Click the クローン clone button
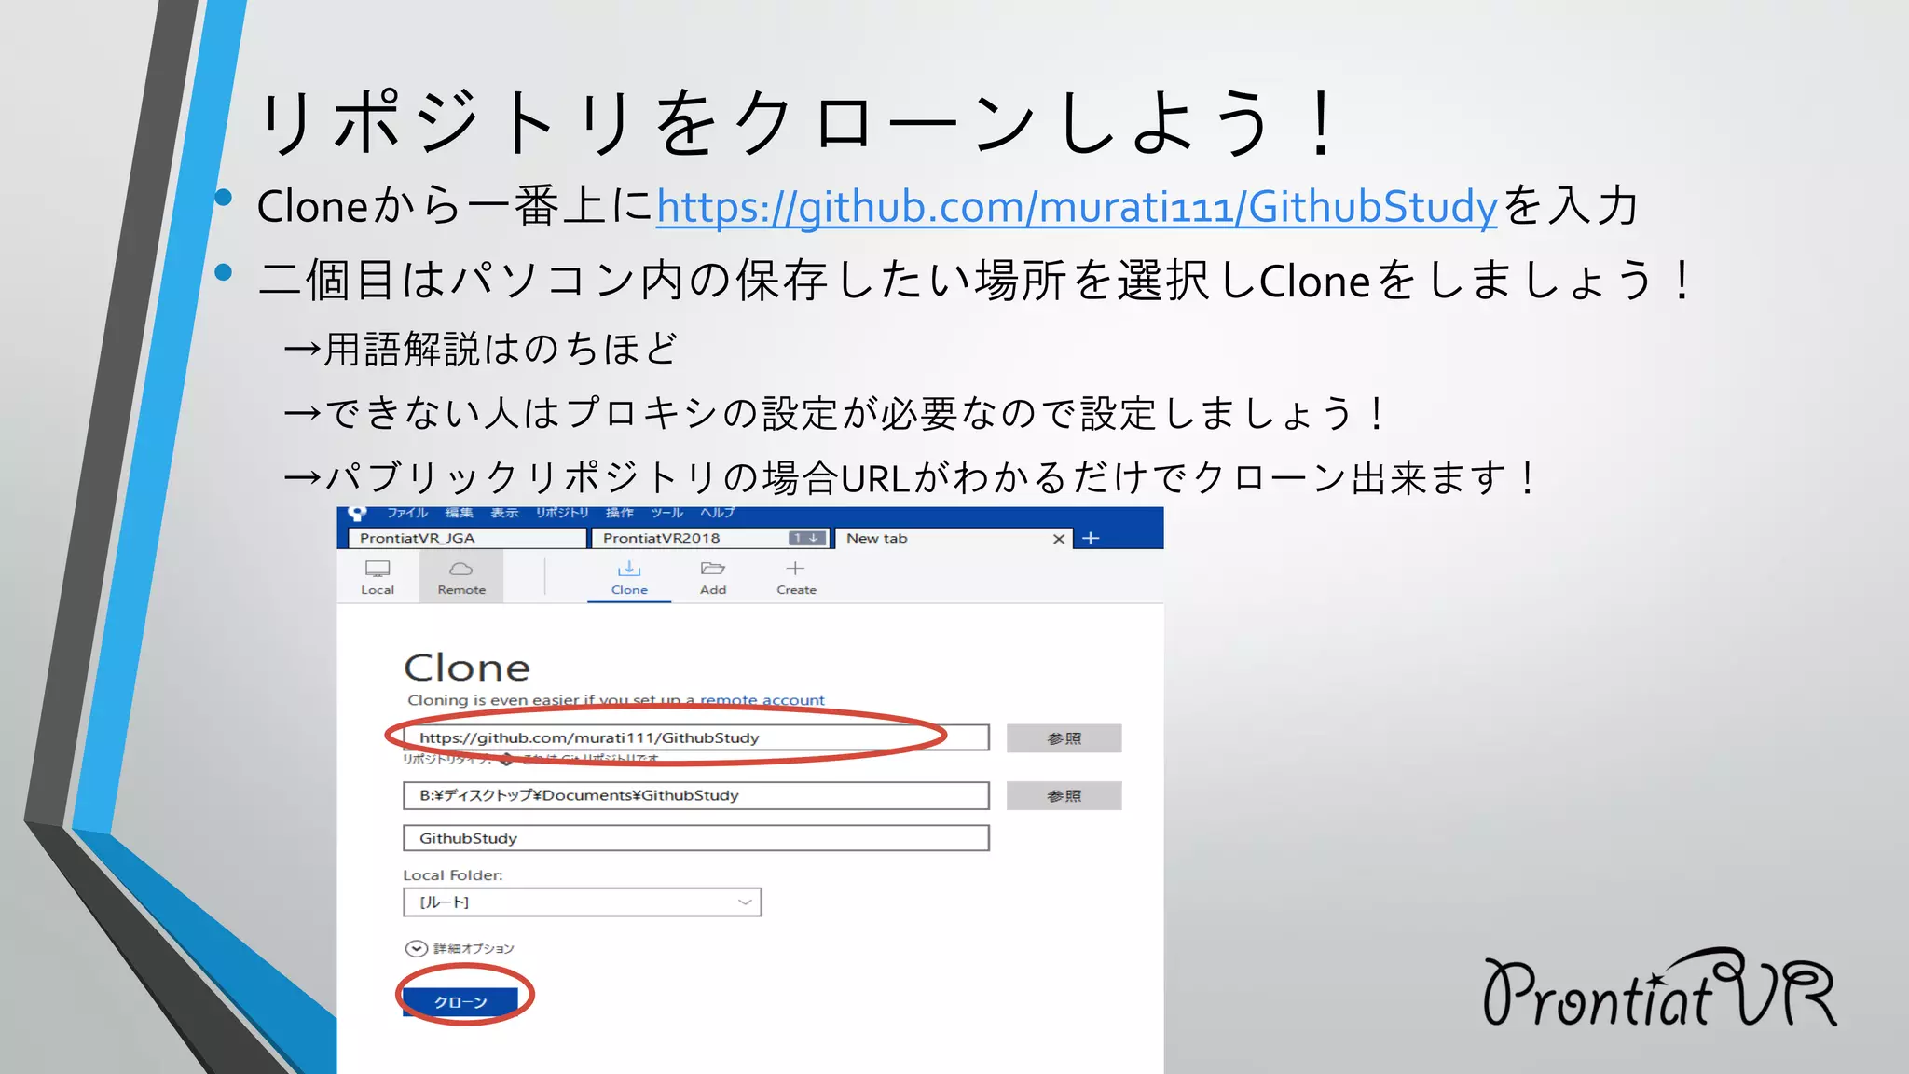 pyautogui.click(x=460, y=1002)
